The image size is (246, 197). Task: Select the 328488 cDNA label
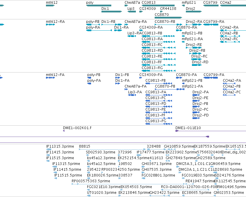click(x=153, y=146)
